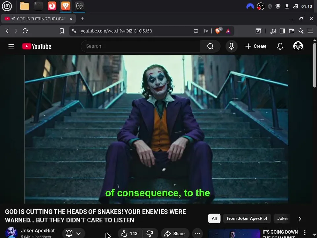Select the GOD IS CUTTING THE HEAD tab
317x238 pixels.
(x=38, y=19)
